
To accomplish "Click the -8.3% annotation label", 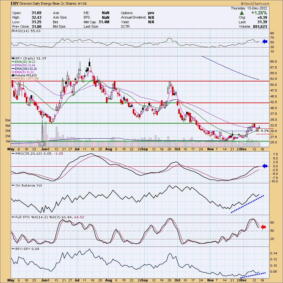I will tap(264, 131).
